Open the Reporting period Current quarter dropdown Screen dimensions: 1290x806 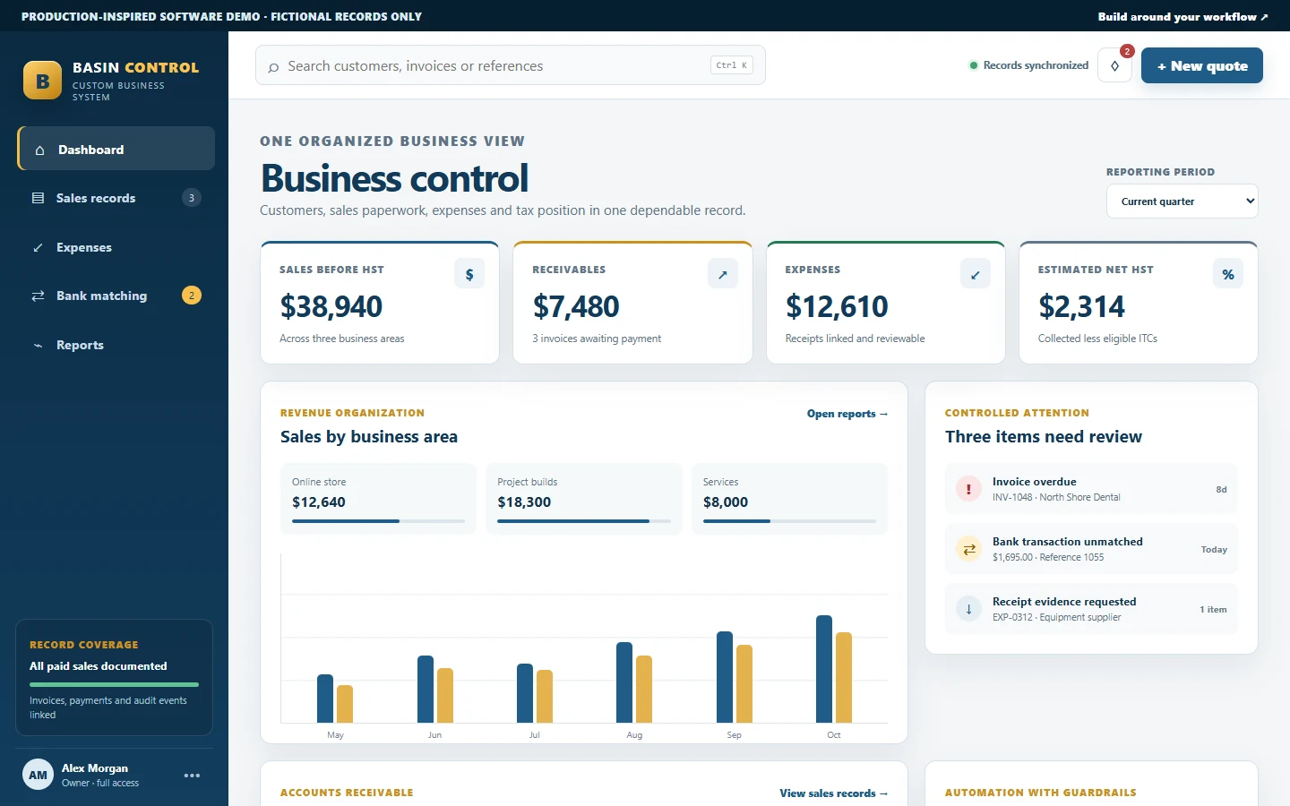1182,201
